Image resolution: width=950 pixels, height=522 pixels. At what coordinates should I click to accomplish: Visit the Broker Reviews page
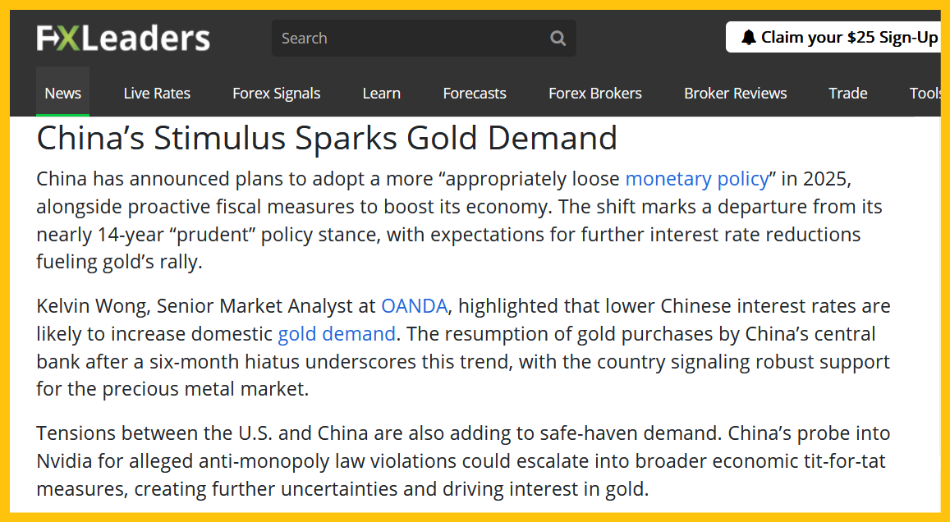click(x=735, y=93)
